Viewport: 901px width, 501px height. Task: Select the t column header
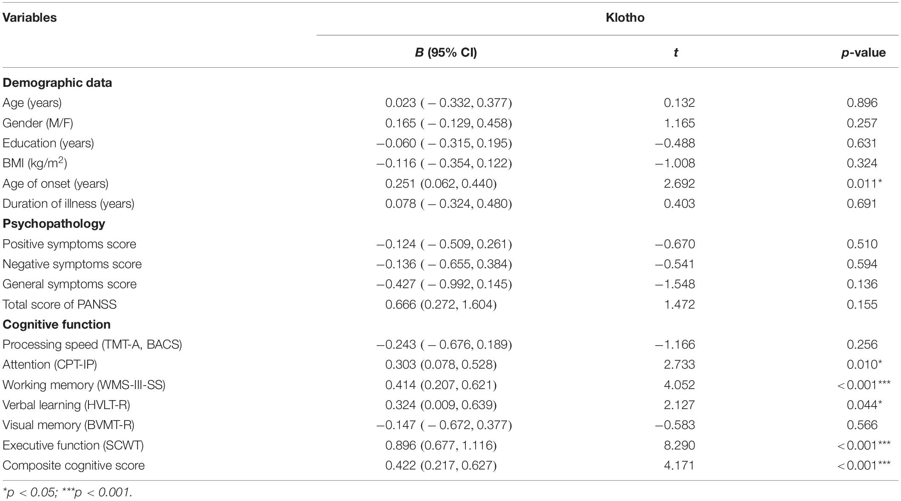[676, 52]
